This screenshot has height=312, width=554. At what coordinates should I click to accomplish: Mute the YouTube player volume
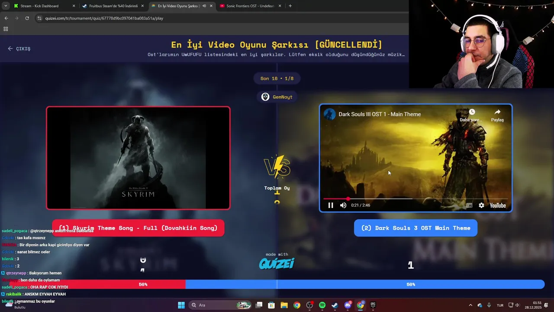pos(343,205)
